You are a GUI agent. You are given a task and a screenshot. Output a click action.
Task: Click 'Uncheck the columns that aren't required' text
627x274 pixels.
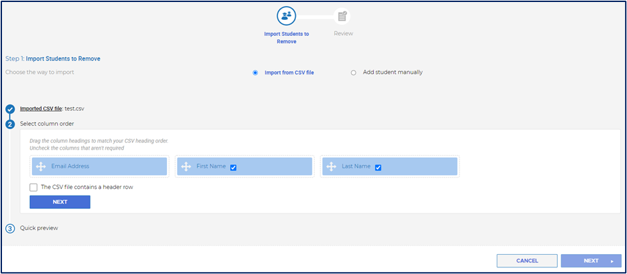[x=76, y=148]
